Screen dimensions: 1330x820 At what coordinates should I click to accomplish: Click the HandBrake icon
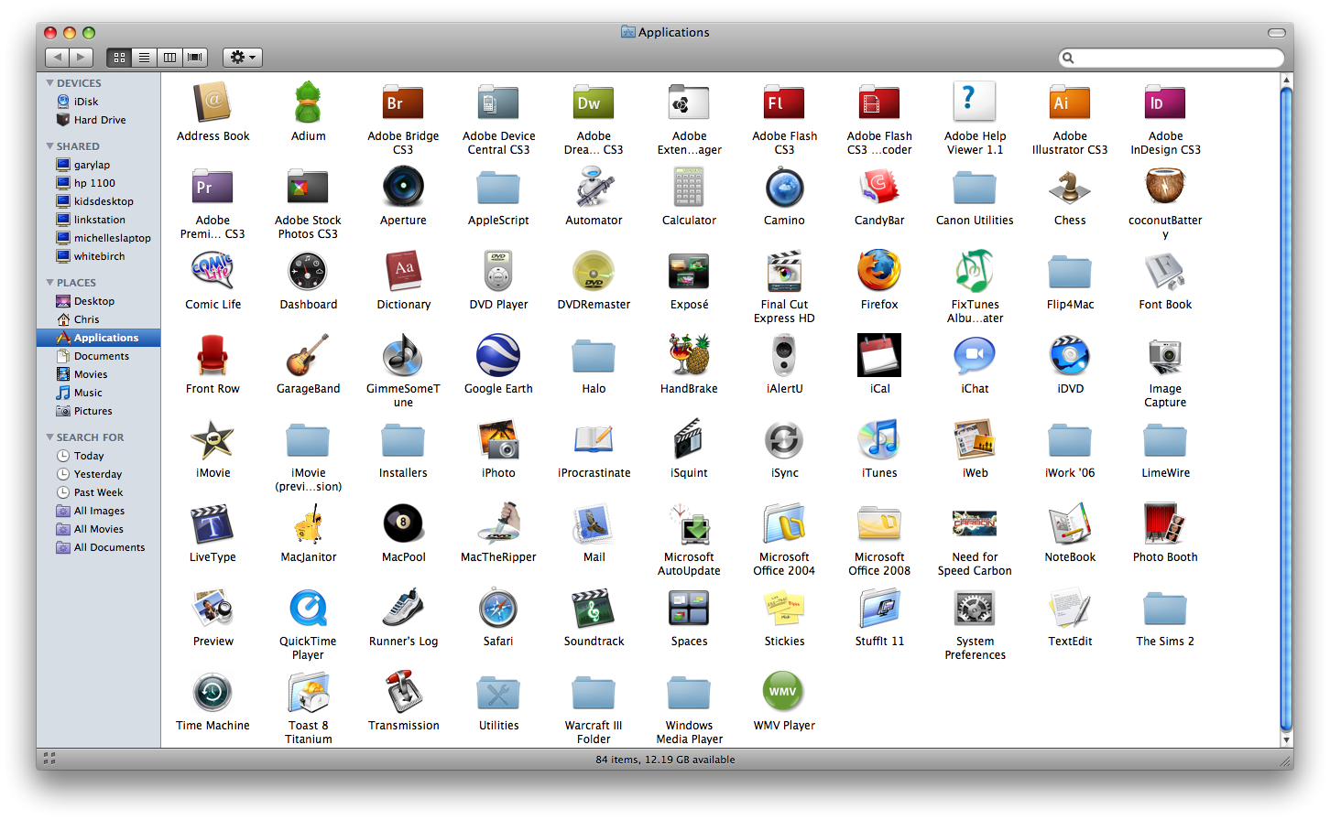(689, 355)
